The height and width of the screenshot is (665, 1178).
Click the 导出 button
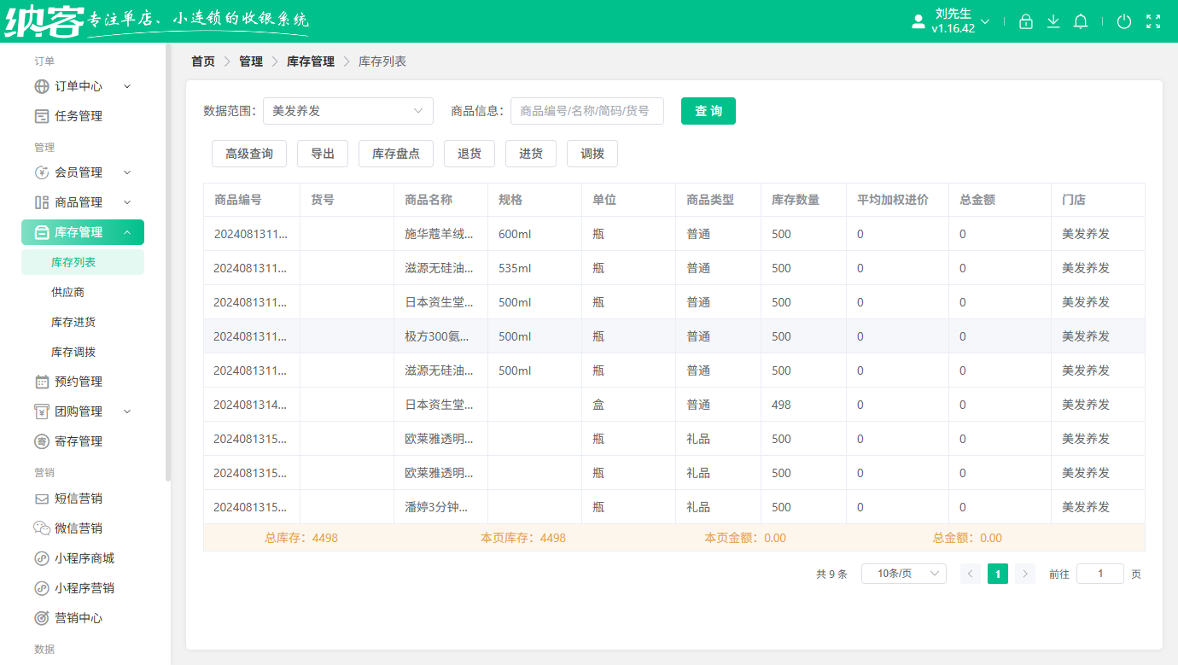(323, 154)
